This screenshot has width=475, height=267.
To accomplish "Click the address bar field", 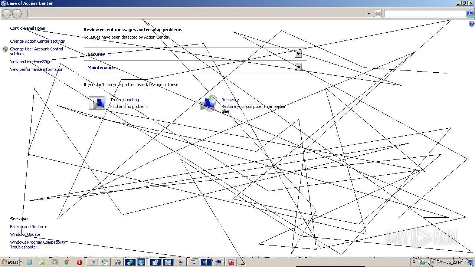I will pos(196,14).
